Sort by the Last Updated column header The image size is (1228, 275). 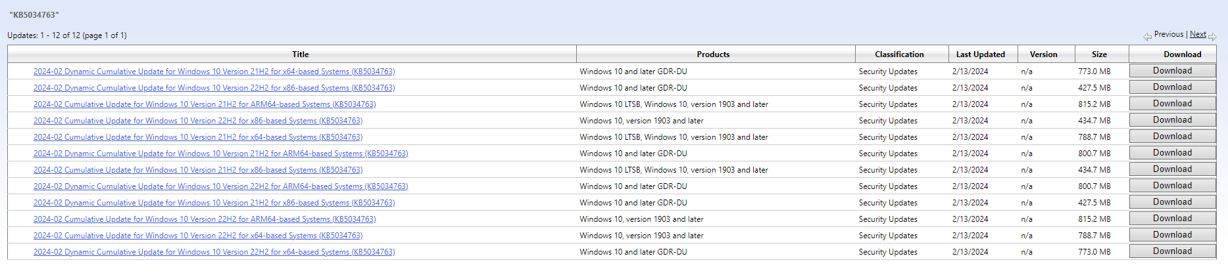pyautogui.click(x=980, y=54)
